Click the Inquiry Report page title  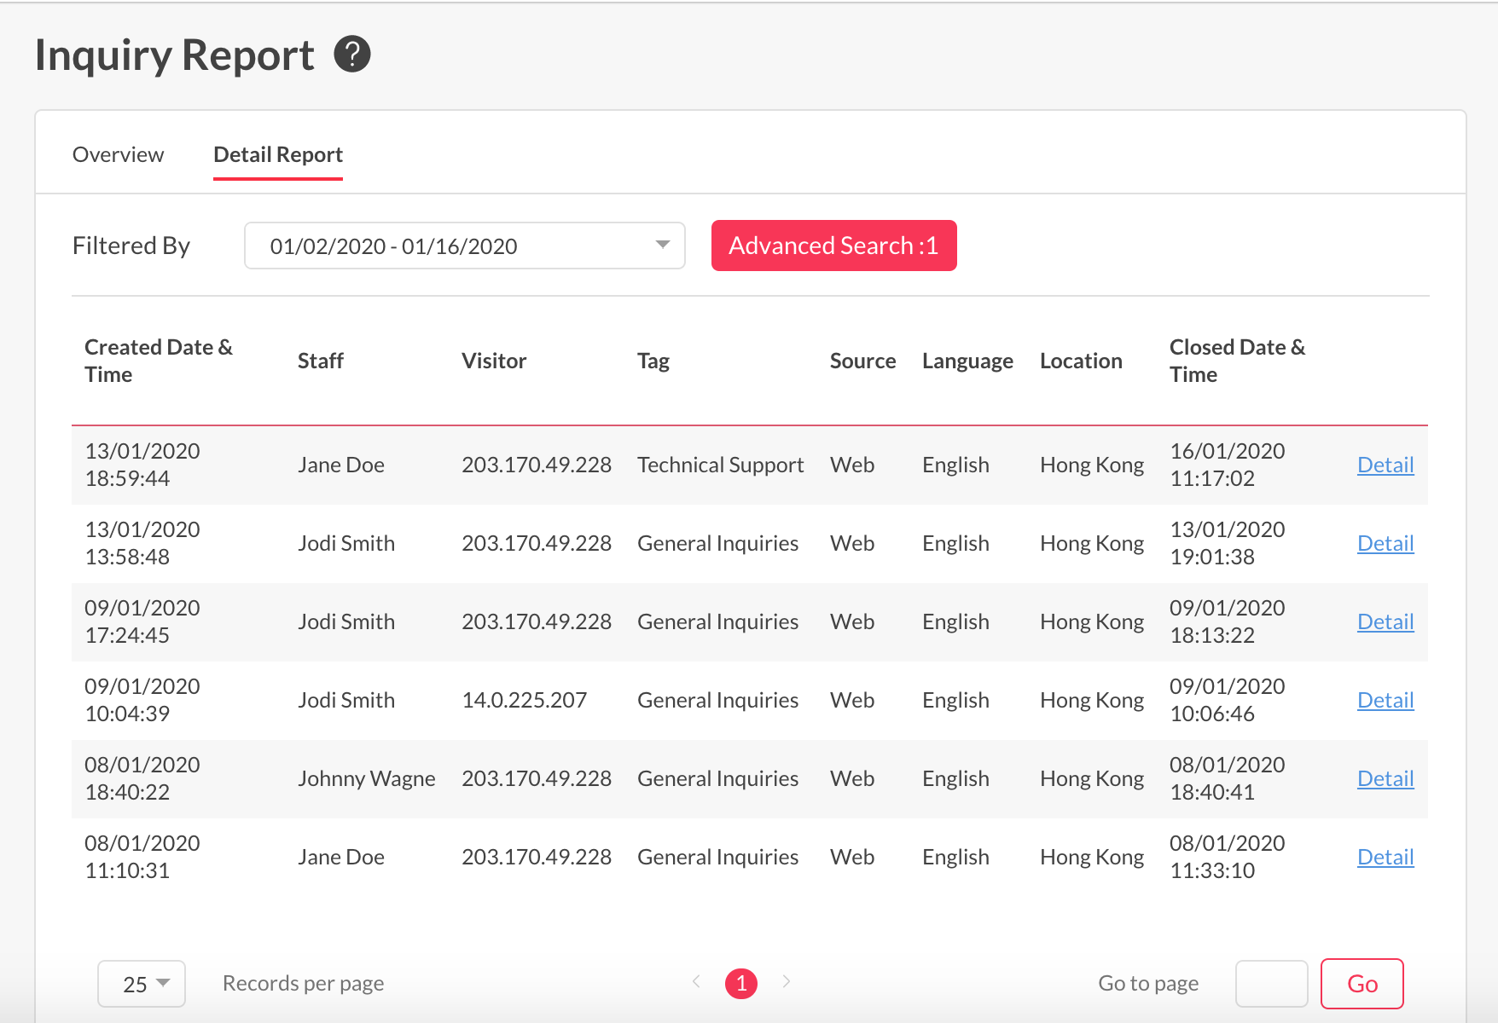[175, 55]
